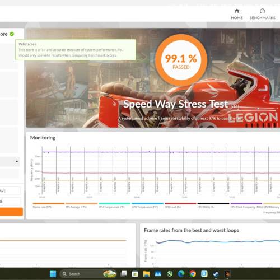Open the BENCHMARKS tab

(x=262, y=14)
